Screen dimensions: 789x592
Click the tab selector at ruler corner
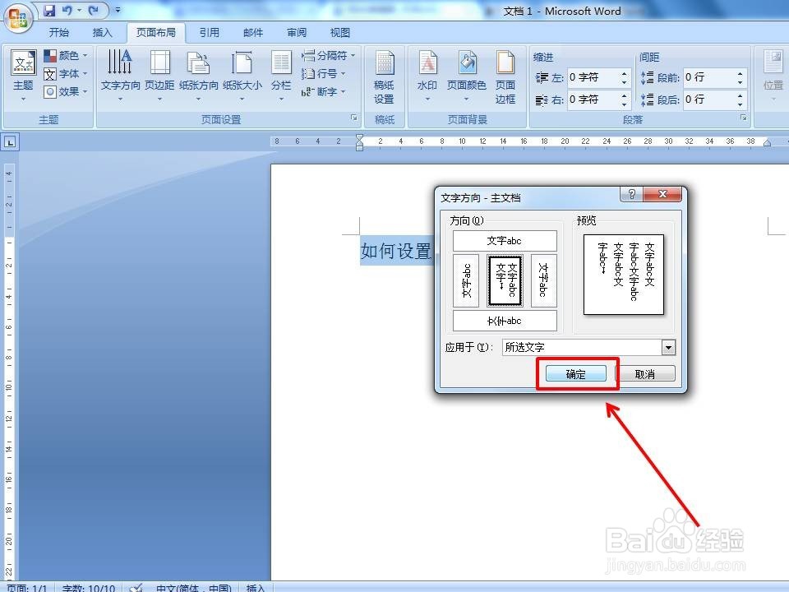point(10,142)
